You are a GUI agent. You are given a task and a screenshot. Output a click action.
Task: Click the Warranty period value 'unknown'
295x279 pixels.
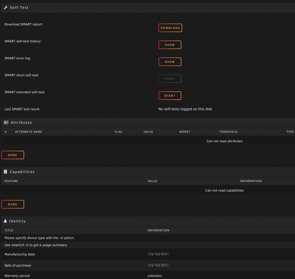click(x=154, y=276)
